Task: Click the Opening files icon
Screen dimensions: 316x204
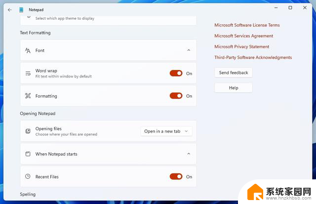Action: click(x=28, y=131)
